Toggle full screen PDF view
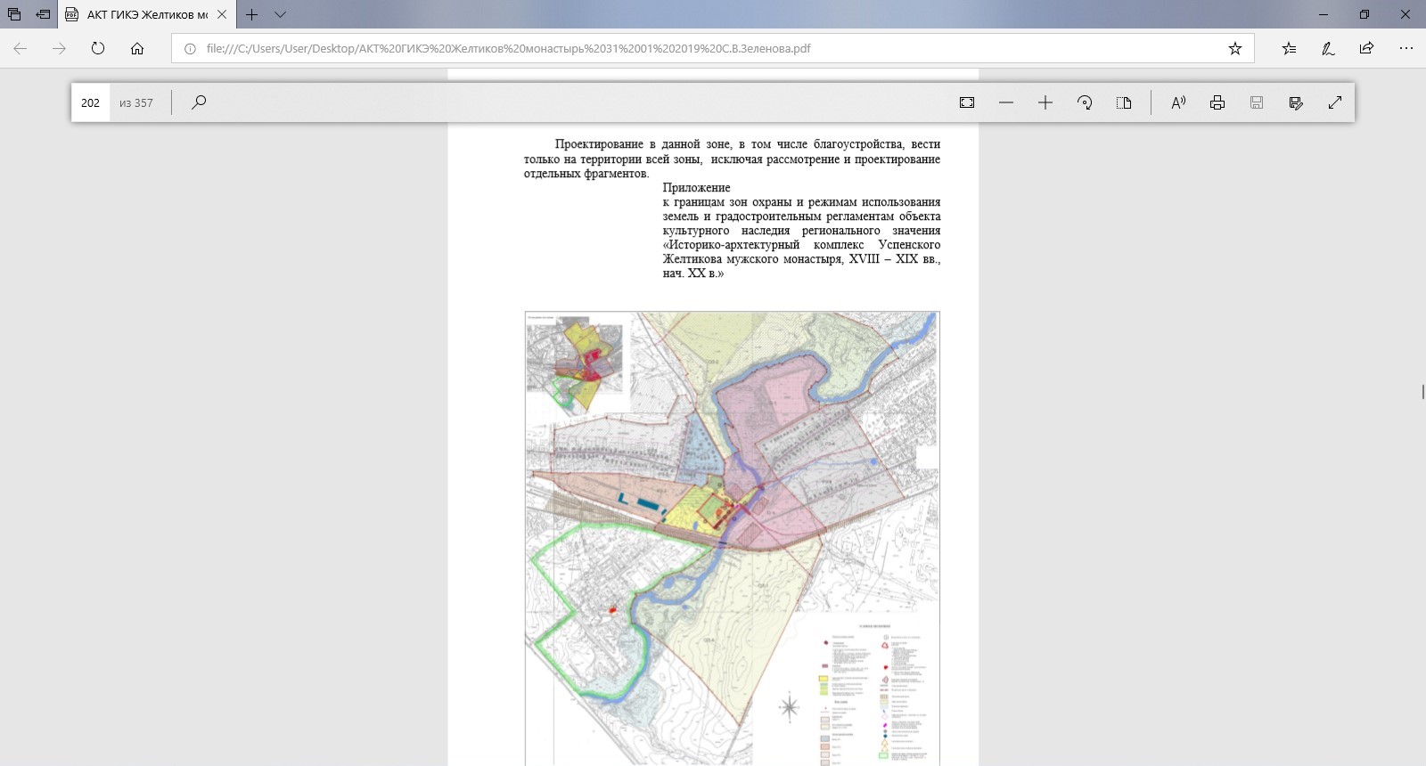Screen dimensions: 1426x766 click(x=1335, y=102)
